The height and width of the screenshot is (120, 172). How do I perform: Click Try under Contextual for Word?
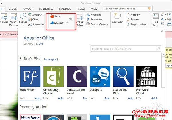tap(85, 98)
